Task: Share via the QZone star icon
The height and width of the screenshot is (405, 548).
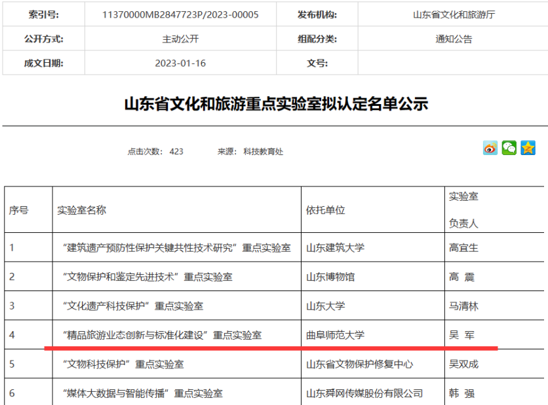Action: click(528, 148)
